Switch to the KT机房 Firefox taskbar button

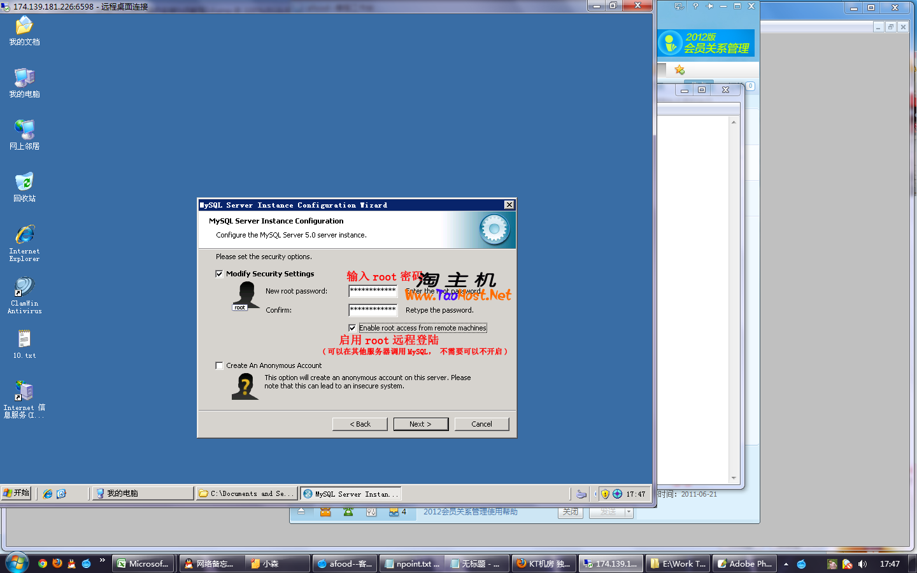pyautogui.click(x=544, y=563)
